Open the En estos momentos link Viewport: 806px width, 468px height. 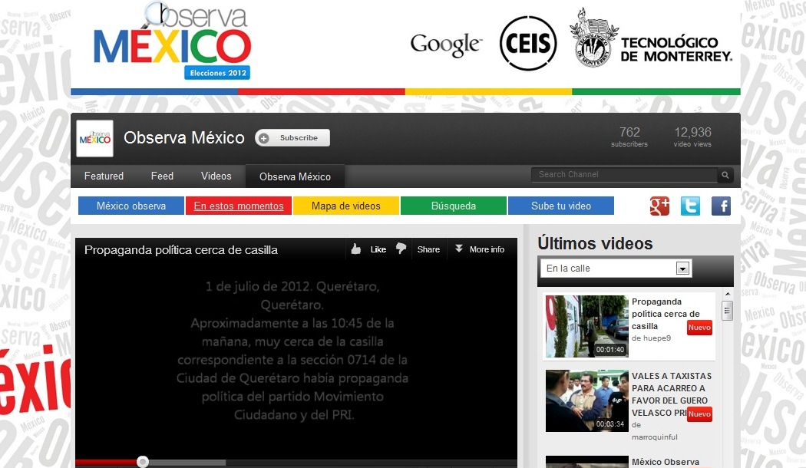click(x=239, y=206)
